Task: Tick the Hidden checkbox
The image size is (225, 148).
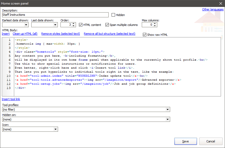Action: (113, 15)
